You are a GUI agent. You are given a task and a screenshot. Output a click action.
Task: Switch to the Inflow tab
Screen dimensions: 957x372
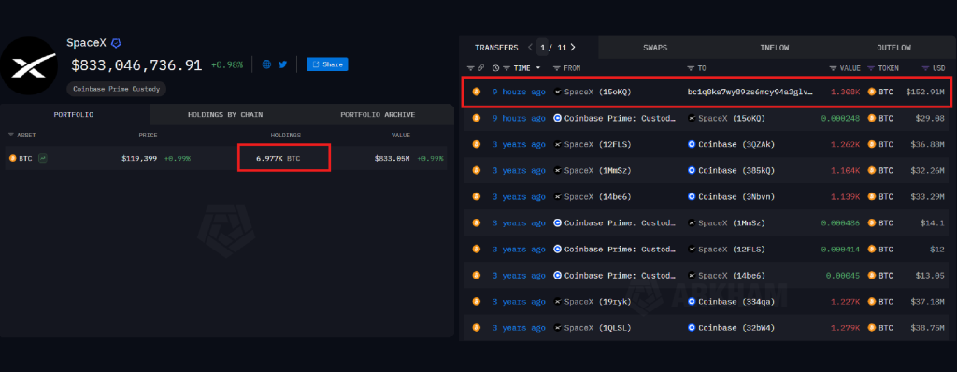775,48
